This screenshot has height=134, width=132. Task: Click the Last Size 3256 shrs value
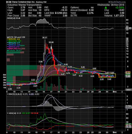[62, 13]
